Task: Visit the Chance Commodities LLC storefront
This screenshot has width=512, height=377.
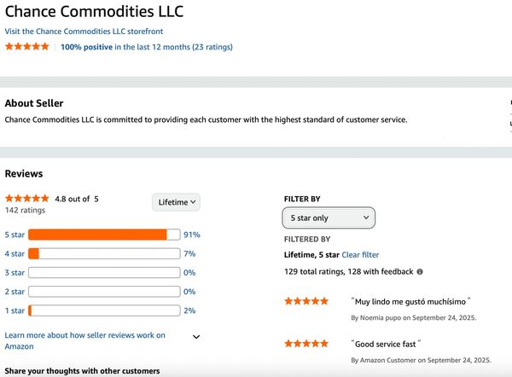Action: 84,32
